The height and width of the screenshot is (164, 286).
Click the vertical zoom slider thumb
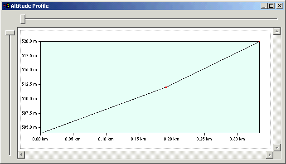point(10,33)
